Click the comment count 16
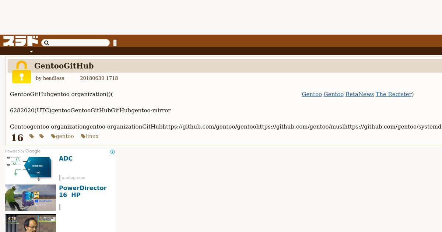The image size is (442, 232). pos(17,138)
